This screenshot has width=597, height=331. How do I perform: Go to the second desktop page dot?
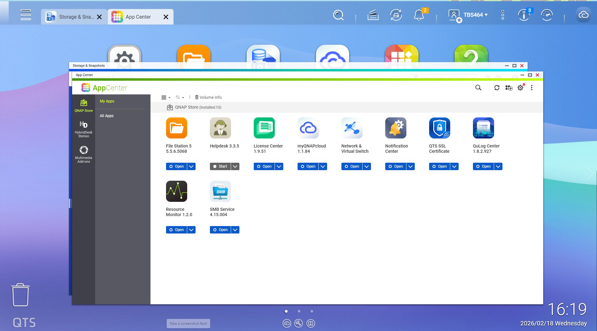coord(299,311)
